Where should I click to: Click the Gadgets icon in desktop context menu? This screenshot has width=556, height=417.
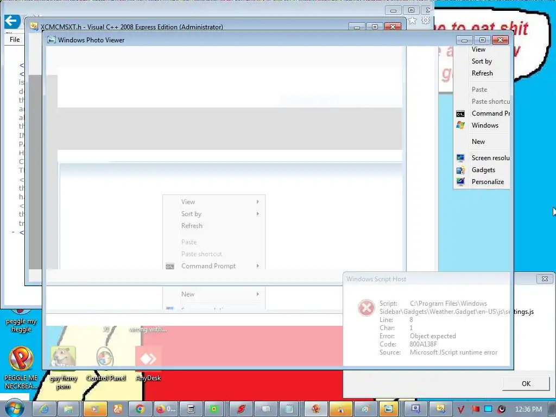[x=460, y=170]
